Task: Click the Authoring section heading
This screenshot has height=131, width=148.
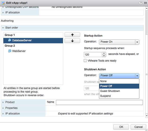Action: 7,21
